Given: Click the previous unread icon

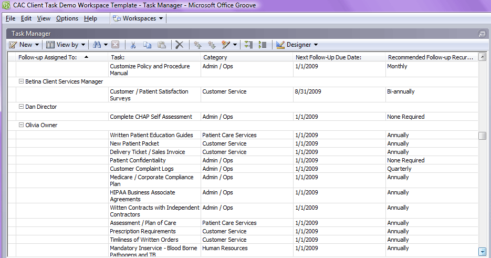Looking at the screenshot, I should pos(197,45).
